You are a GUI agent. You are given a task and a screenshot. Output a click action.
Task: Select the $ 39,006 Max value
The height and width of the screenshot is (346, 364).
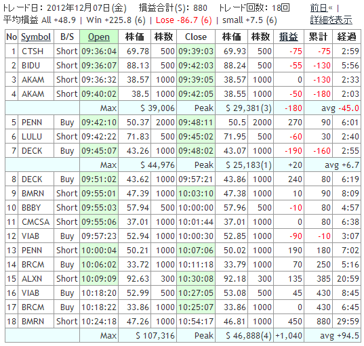[x=157, y=108]
